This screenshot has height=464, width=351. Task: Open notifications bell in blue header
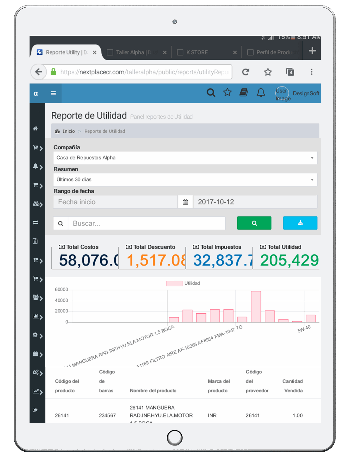(x=261, y=92)
